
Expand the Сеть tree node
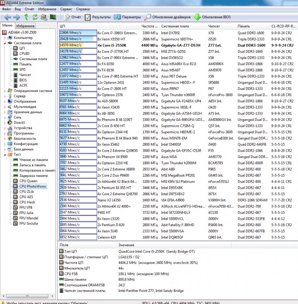point(5,117)
